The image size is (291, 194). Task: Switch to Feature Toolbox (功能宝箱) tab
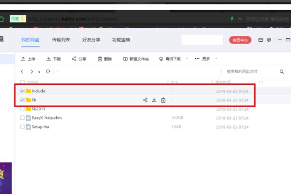[121, 40]
